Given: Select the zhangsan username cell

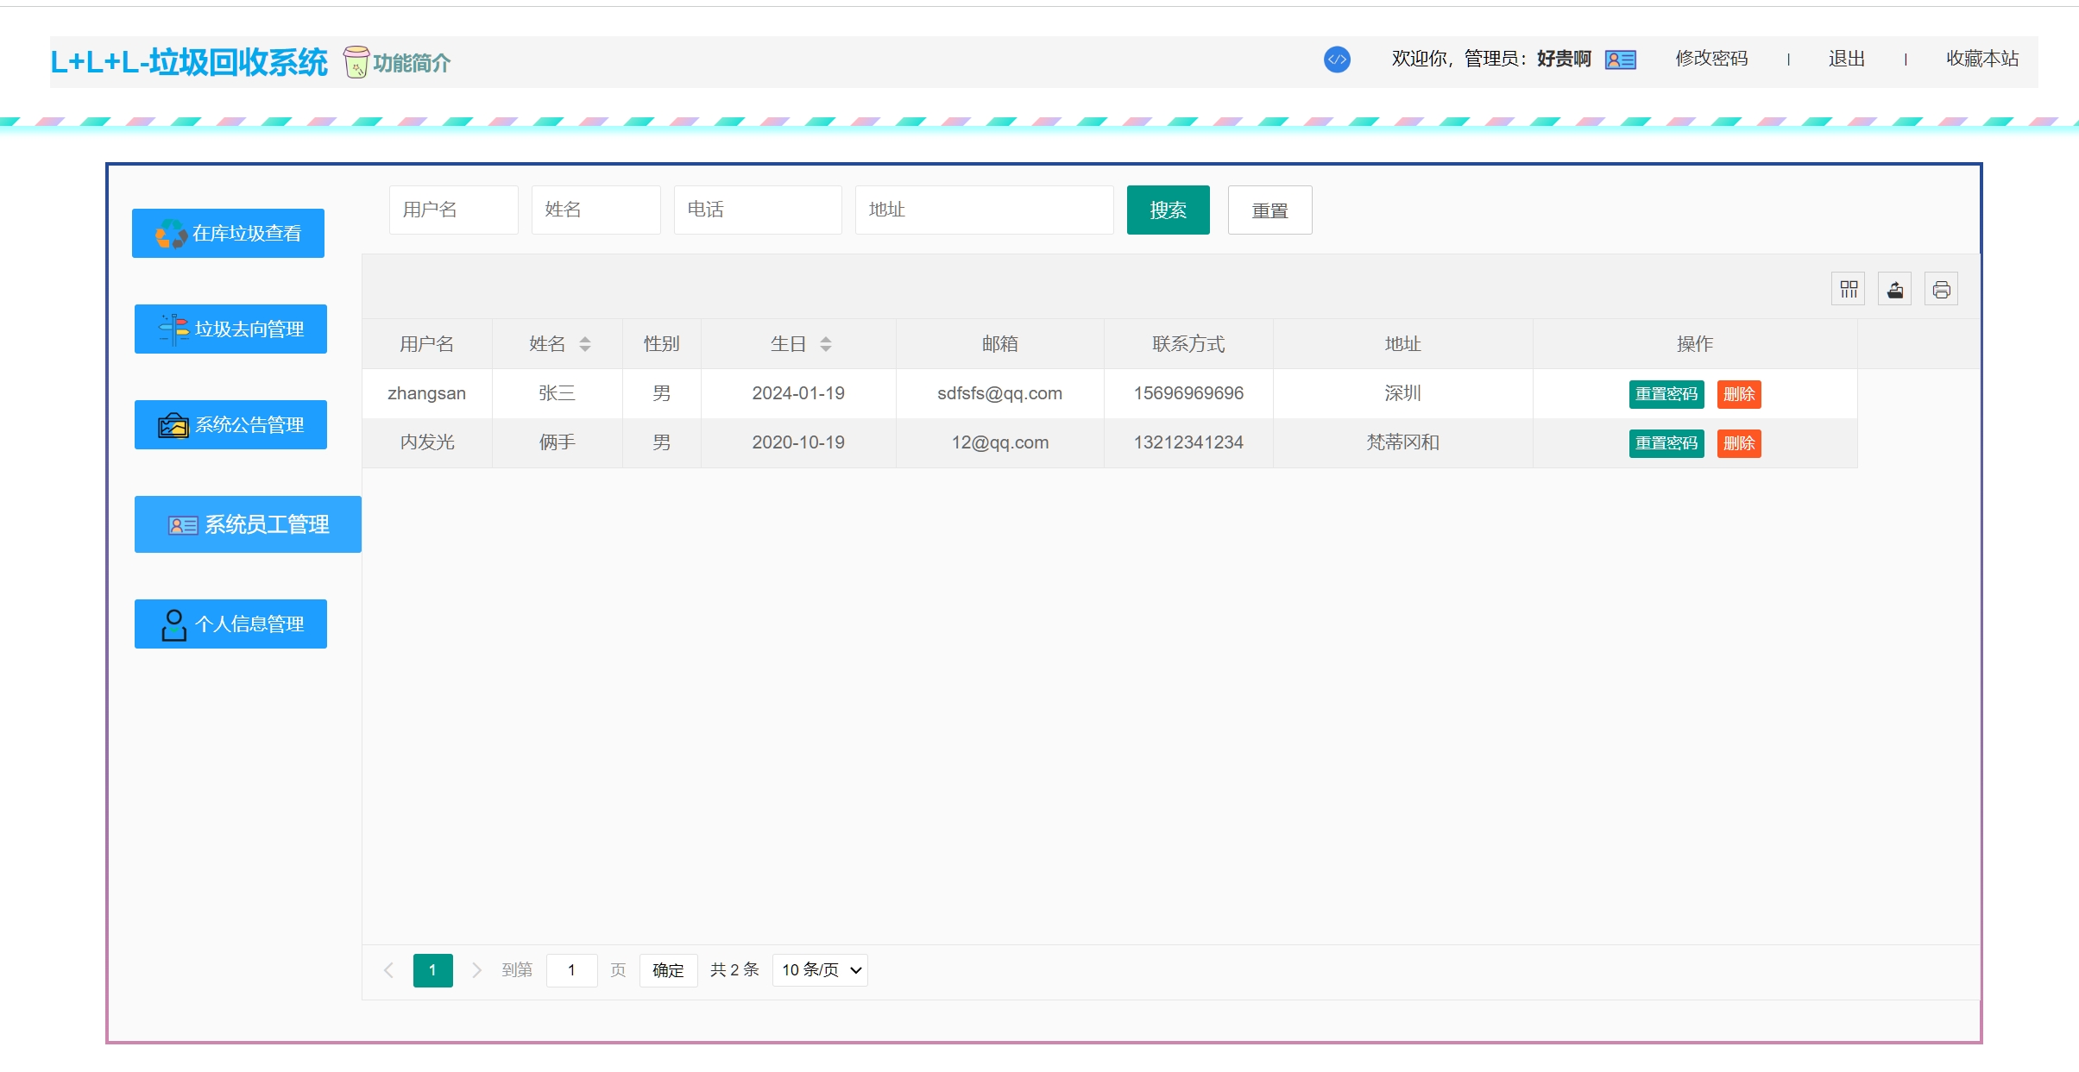Looking at the screenshot, I should [x=427, y=393].
